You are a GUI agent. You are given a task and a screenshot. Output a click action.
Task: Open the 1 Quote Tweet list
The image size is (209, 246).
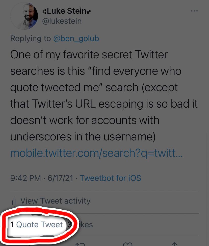(x=37, y=225)
